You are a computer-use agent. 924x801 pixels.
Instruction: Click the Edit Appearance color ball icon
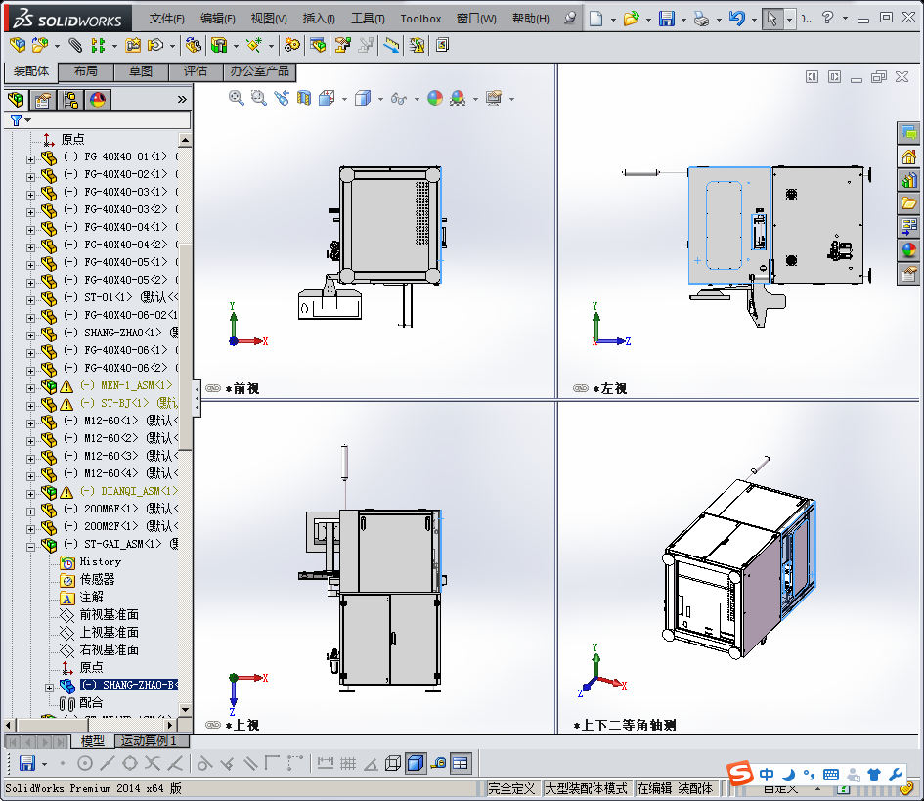[x=435, y=98]
